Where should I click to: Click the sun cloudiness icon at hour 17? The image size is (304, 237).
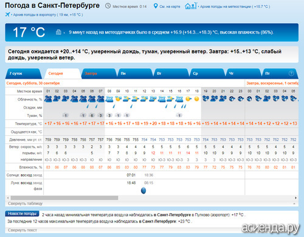(188, 99)
